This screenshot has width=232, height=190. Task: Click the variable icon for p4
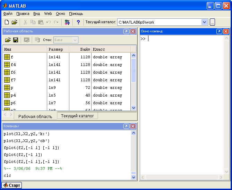pyautogui.click(x=7, y=95)
